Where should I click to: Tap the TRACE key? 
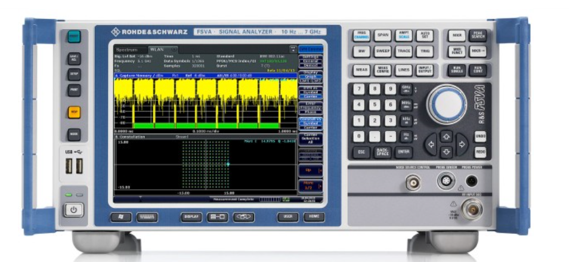pyautogui.click(x=404, y=51)
